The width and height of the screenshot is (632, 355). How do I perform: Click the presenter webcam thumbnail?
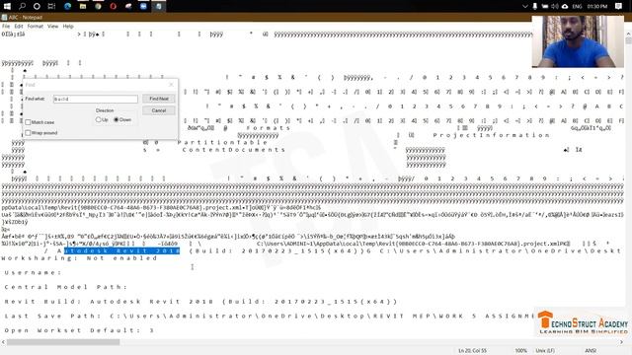(578, 41)
